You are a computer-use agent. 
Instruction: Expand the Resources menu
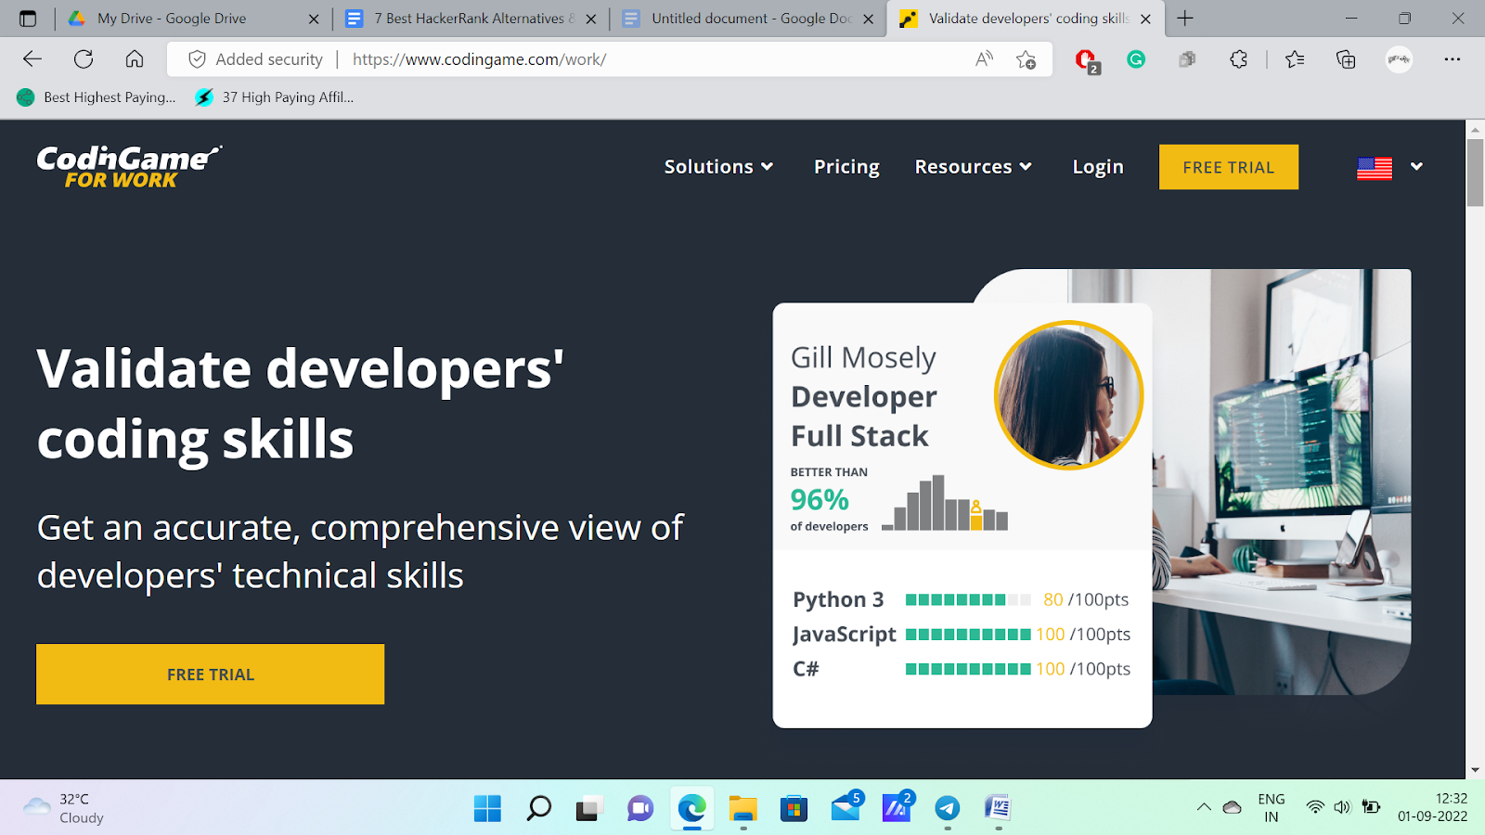pyautogui.click(x=973, y=167)
